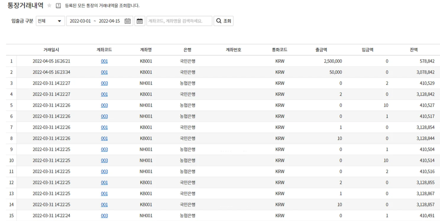Sort by the 거래일시 column header

[x=51, y=50]
